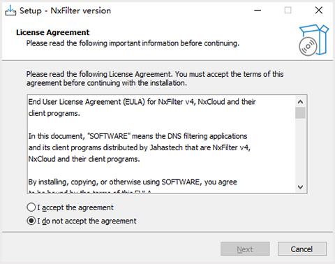The image size is (335, 264).
Task: Click the "By installing, copying" paragraph line
Action: (133, 182)
